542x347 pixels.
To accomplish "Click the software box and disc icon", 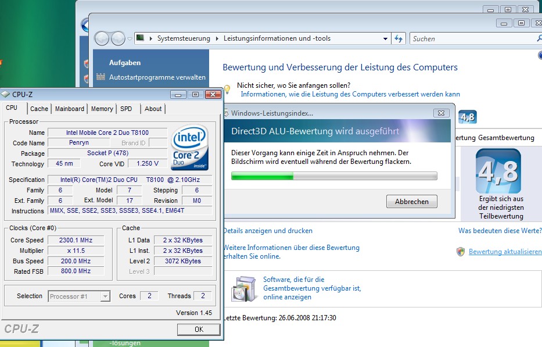I will [245, 288].
